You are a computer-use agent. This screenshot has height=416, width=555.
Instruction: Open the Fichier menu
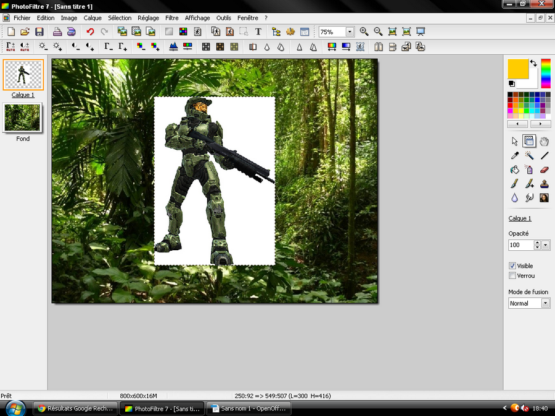22,18
